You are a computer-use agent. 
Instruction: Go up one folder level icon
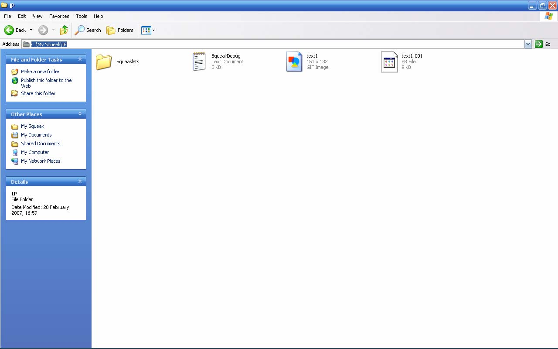click(64, 30)
